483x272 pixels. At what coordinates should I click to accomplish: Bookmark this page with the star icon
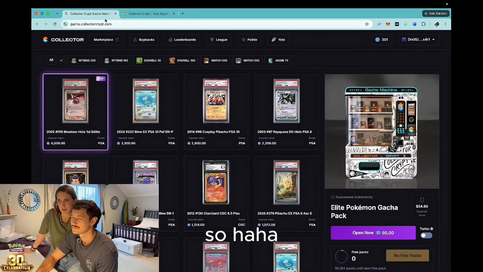367,24
